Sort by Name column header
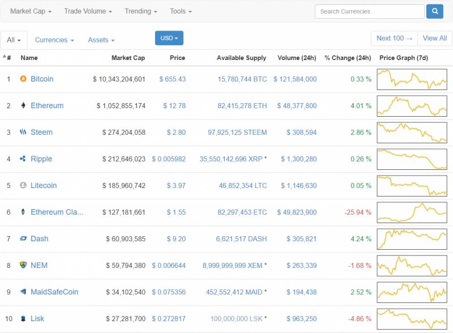This screenshot has width=453, height=333. pos(29,58)
